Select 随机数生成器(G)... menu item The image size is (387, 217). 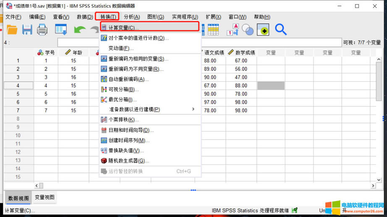(x=128, y=161)
